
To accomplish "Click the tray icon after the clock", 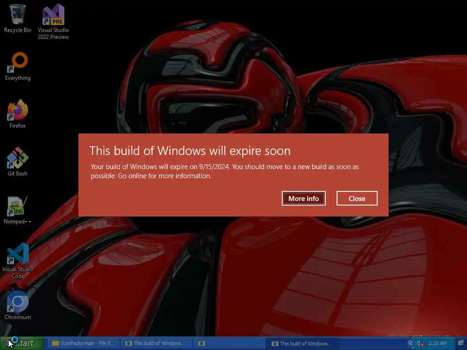I will (x=462, y=343).
